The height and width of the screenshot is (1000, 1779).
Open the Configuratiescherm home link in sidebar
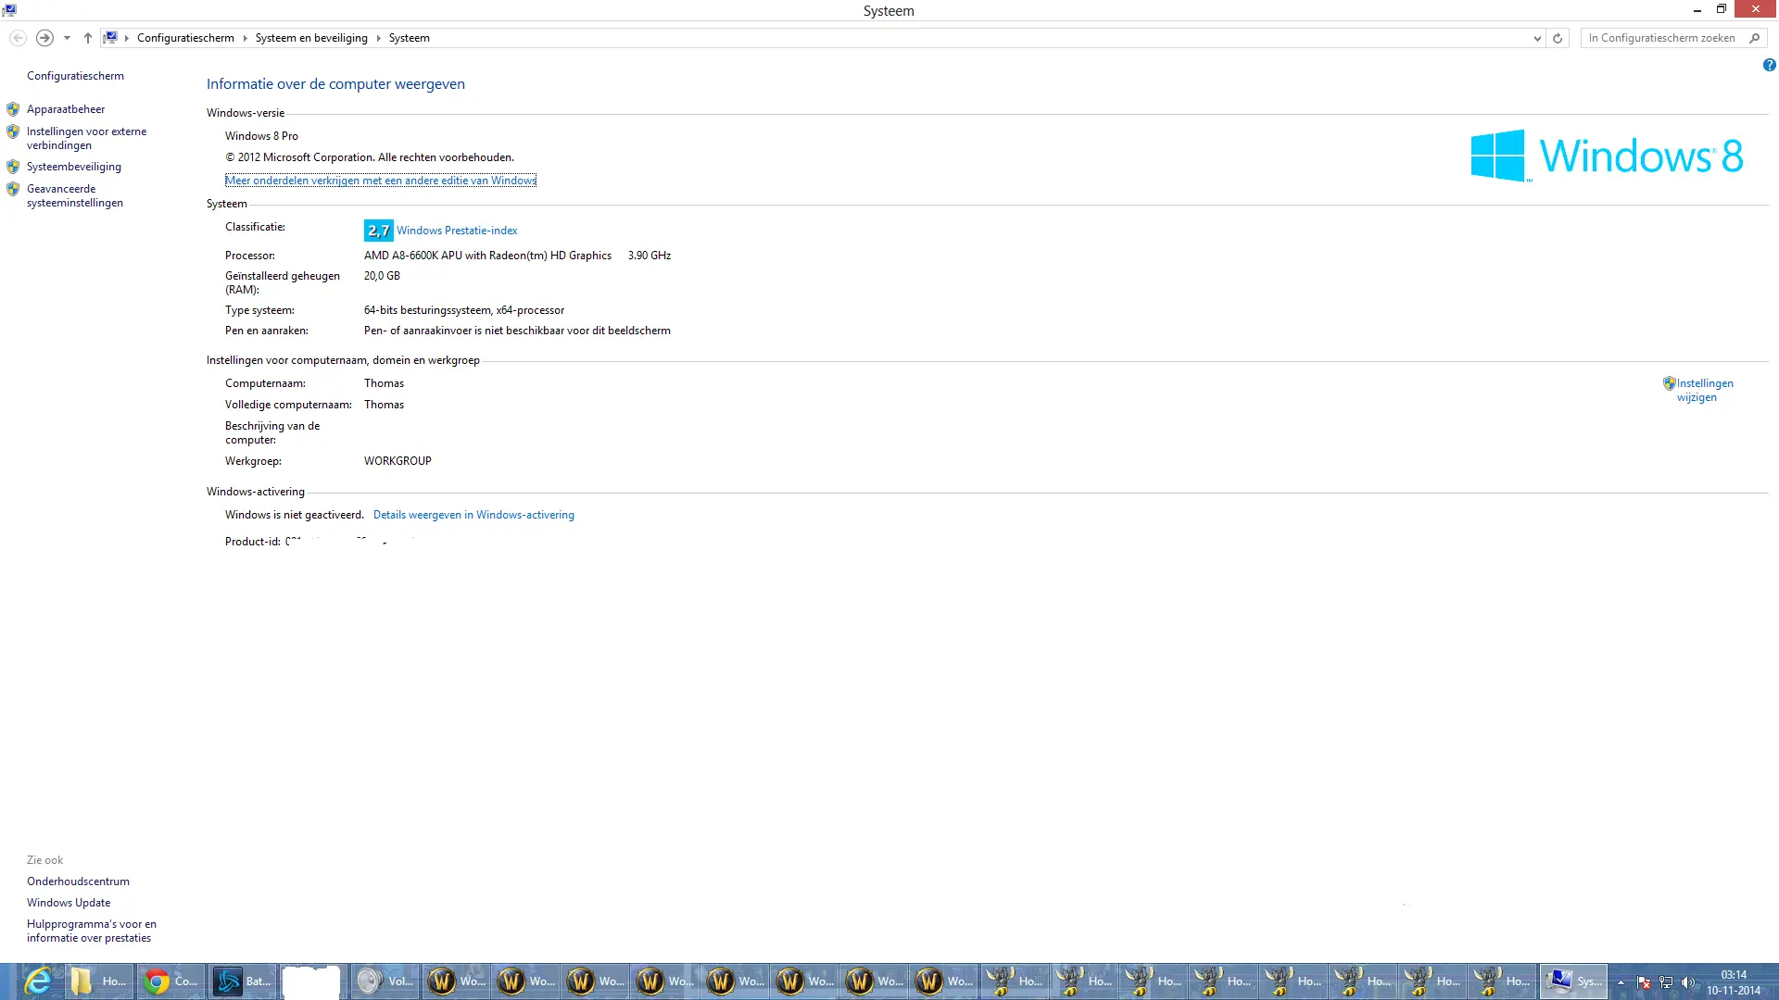(x=75, y=76)
